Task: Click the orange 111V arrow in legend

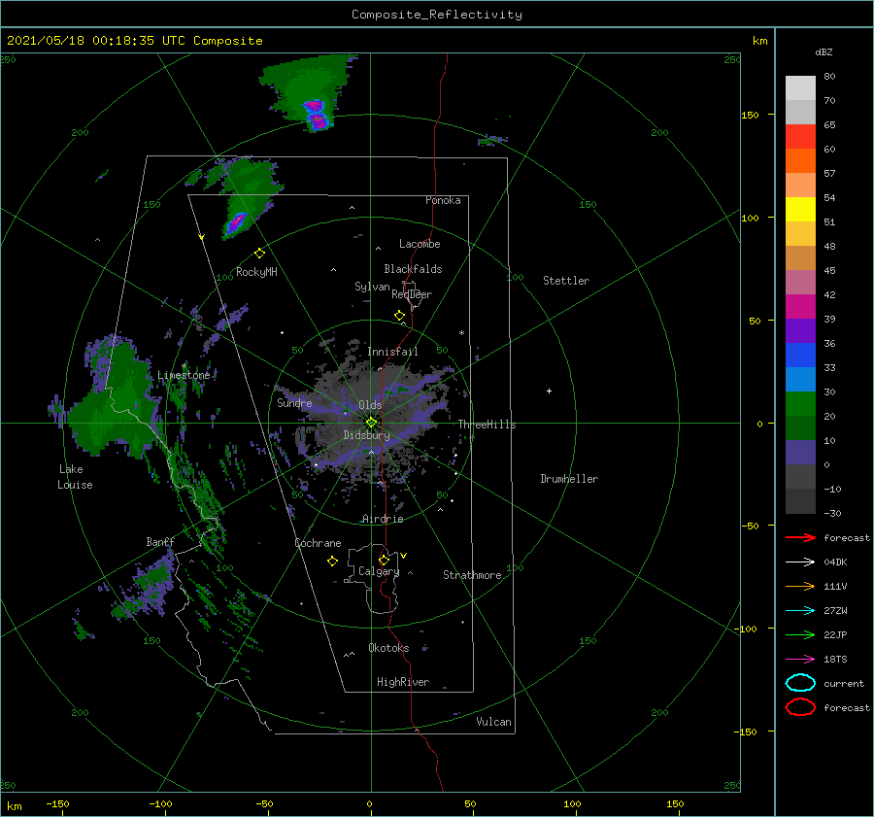Action: click(800, 586)
